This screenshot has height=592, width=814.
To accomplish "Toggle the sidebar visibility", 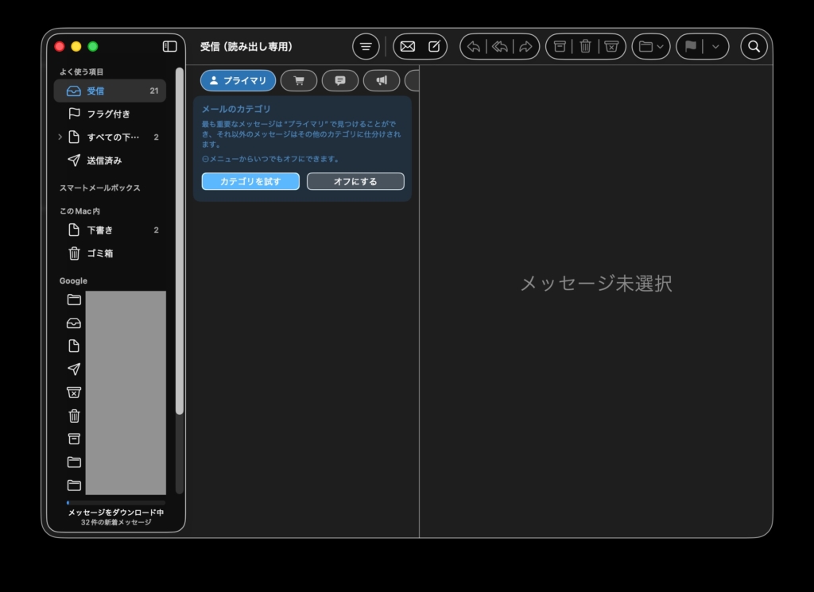I will [169, 46].
